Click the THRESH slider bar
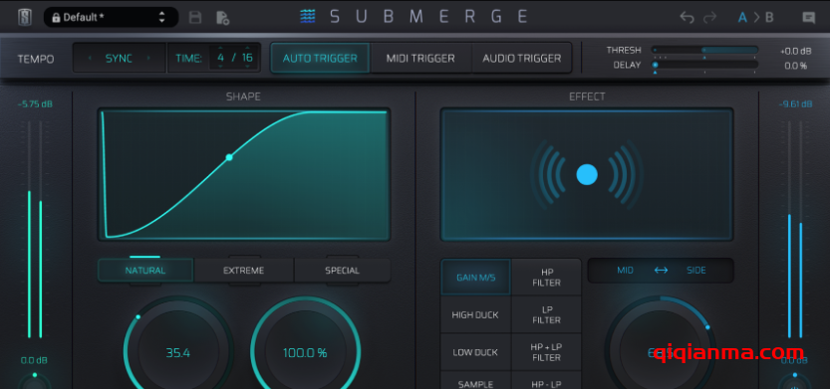This screenshot has height=389, width=830. coord(704,50)
